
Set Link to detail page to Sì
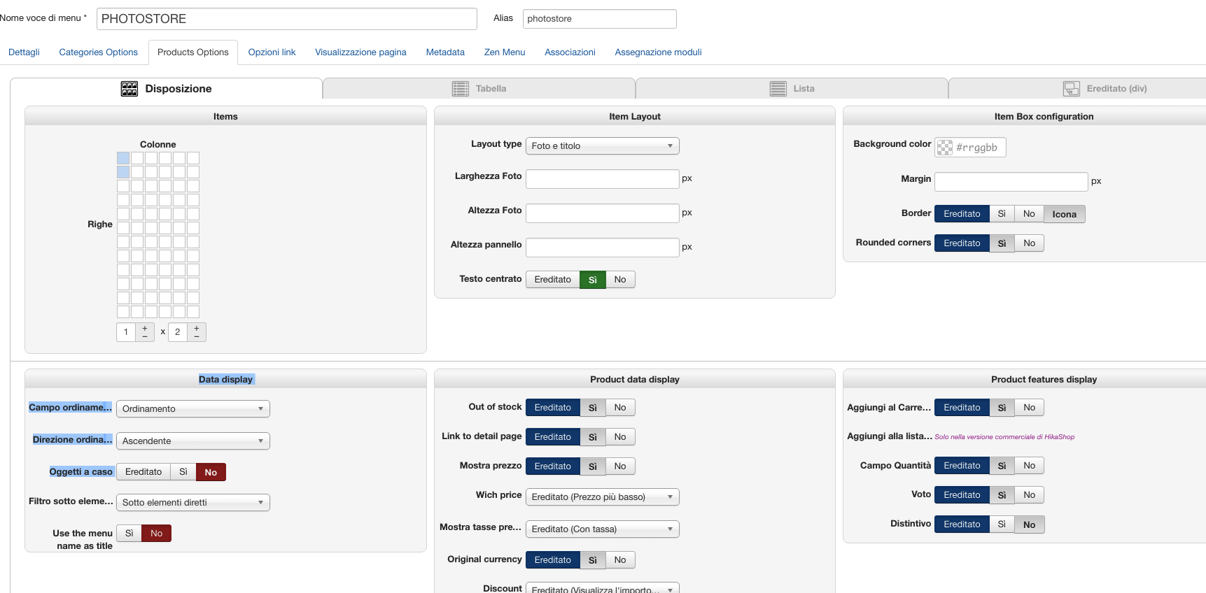coord(593,437)
